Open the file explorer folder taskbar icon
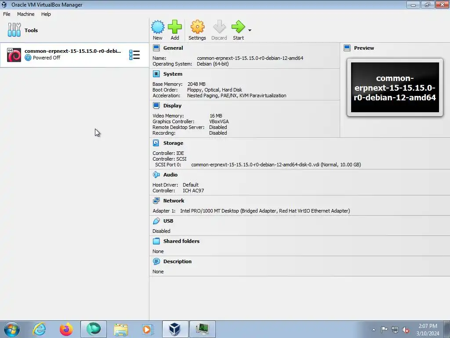The image size is (450, 338). pyautogui.click(x=121, y=329)
